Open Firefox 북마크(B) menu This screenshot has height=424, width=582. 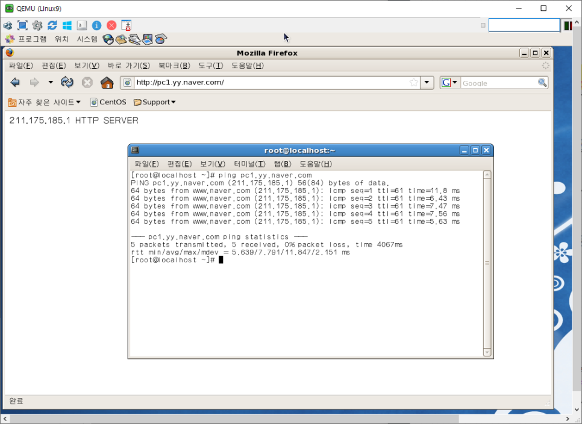coord(174,66)
